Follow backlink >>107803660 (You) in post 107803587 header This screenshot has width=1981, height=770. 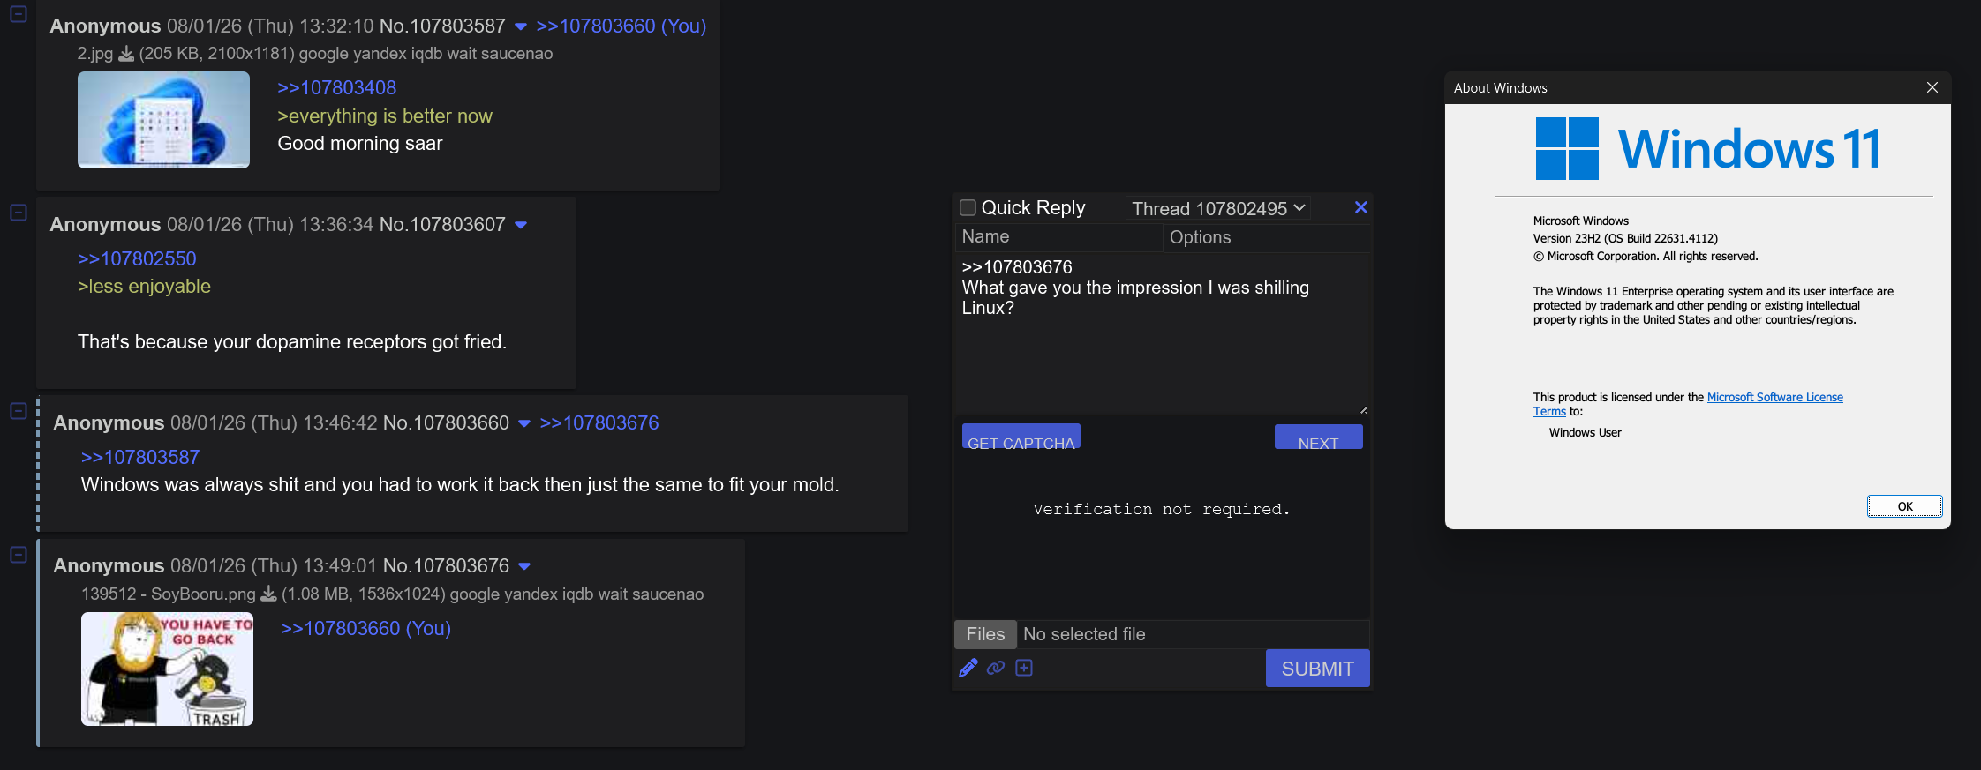pyautogui.click(x=621, y=26)
